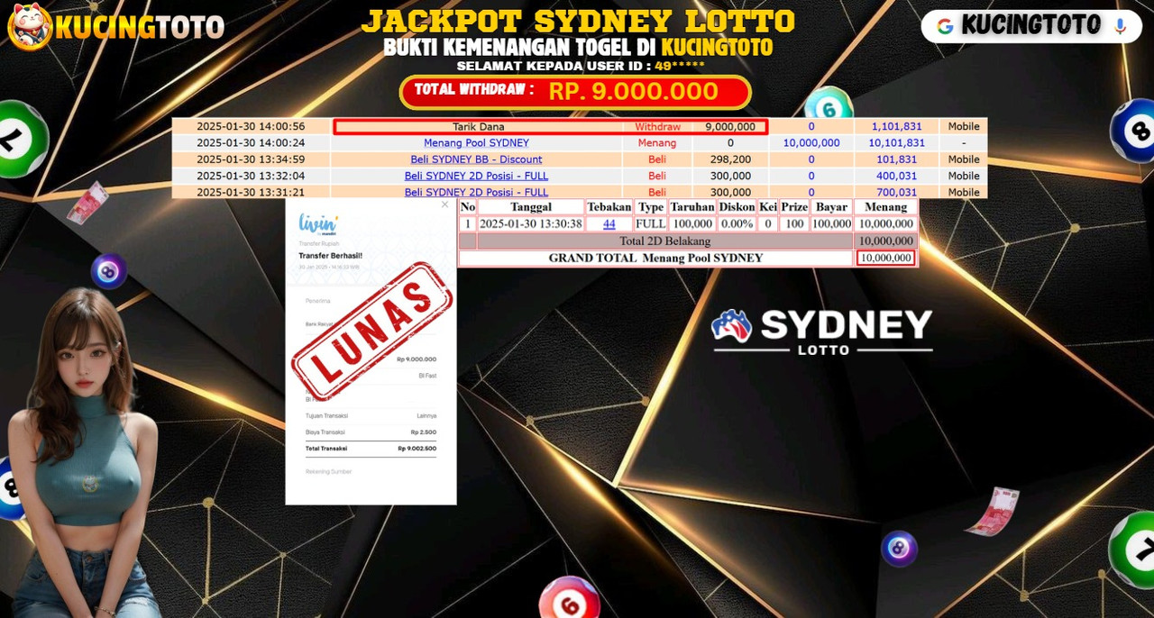The image size is (1154, 618).
Task: Click timestamp 2025-01-30 13:34:59
Action: (251, 159)
